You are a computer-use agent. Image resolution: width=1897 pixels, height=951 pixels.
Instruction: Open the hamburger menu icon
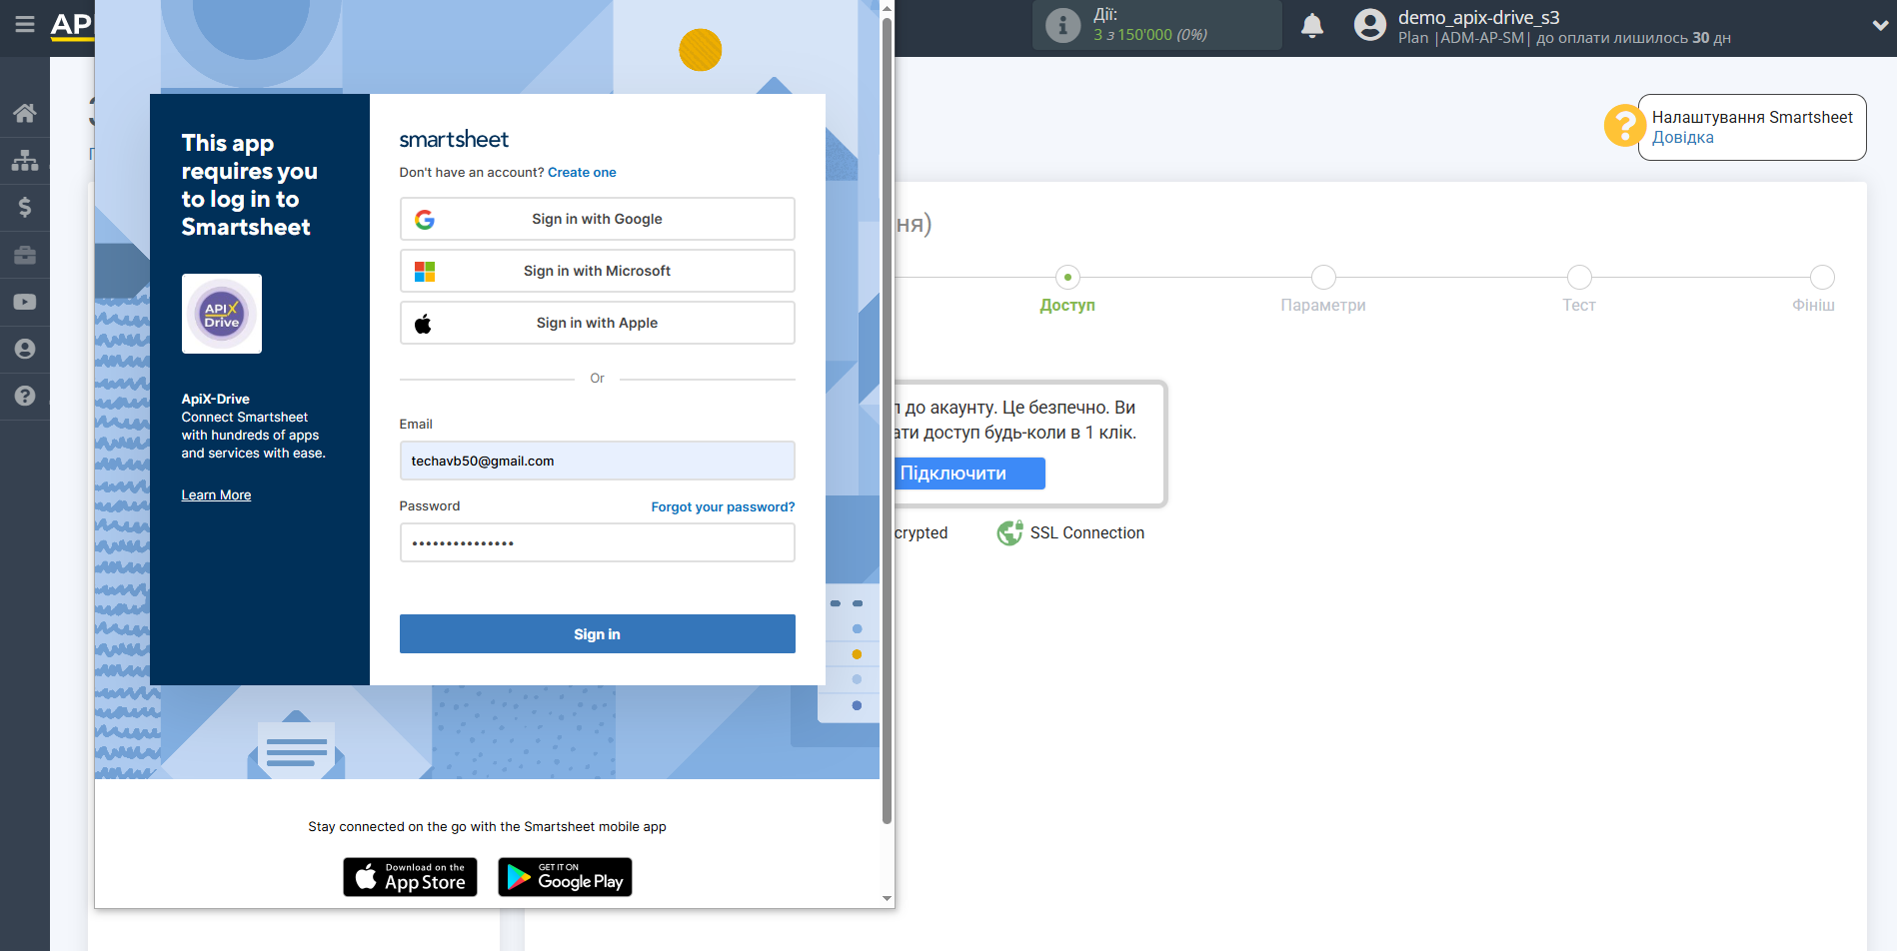(25, 24)
